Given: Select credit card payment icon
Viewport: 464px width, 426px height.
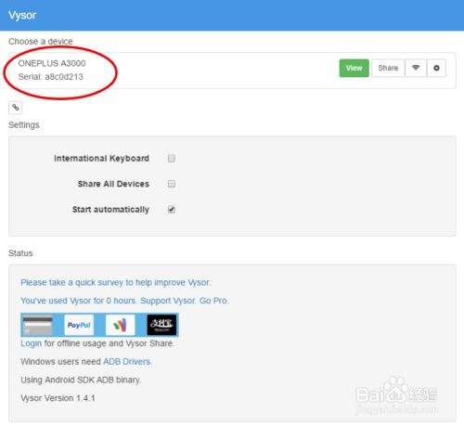Looking at the screenshot, I should [38, 325].
